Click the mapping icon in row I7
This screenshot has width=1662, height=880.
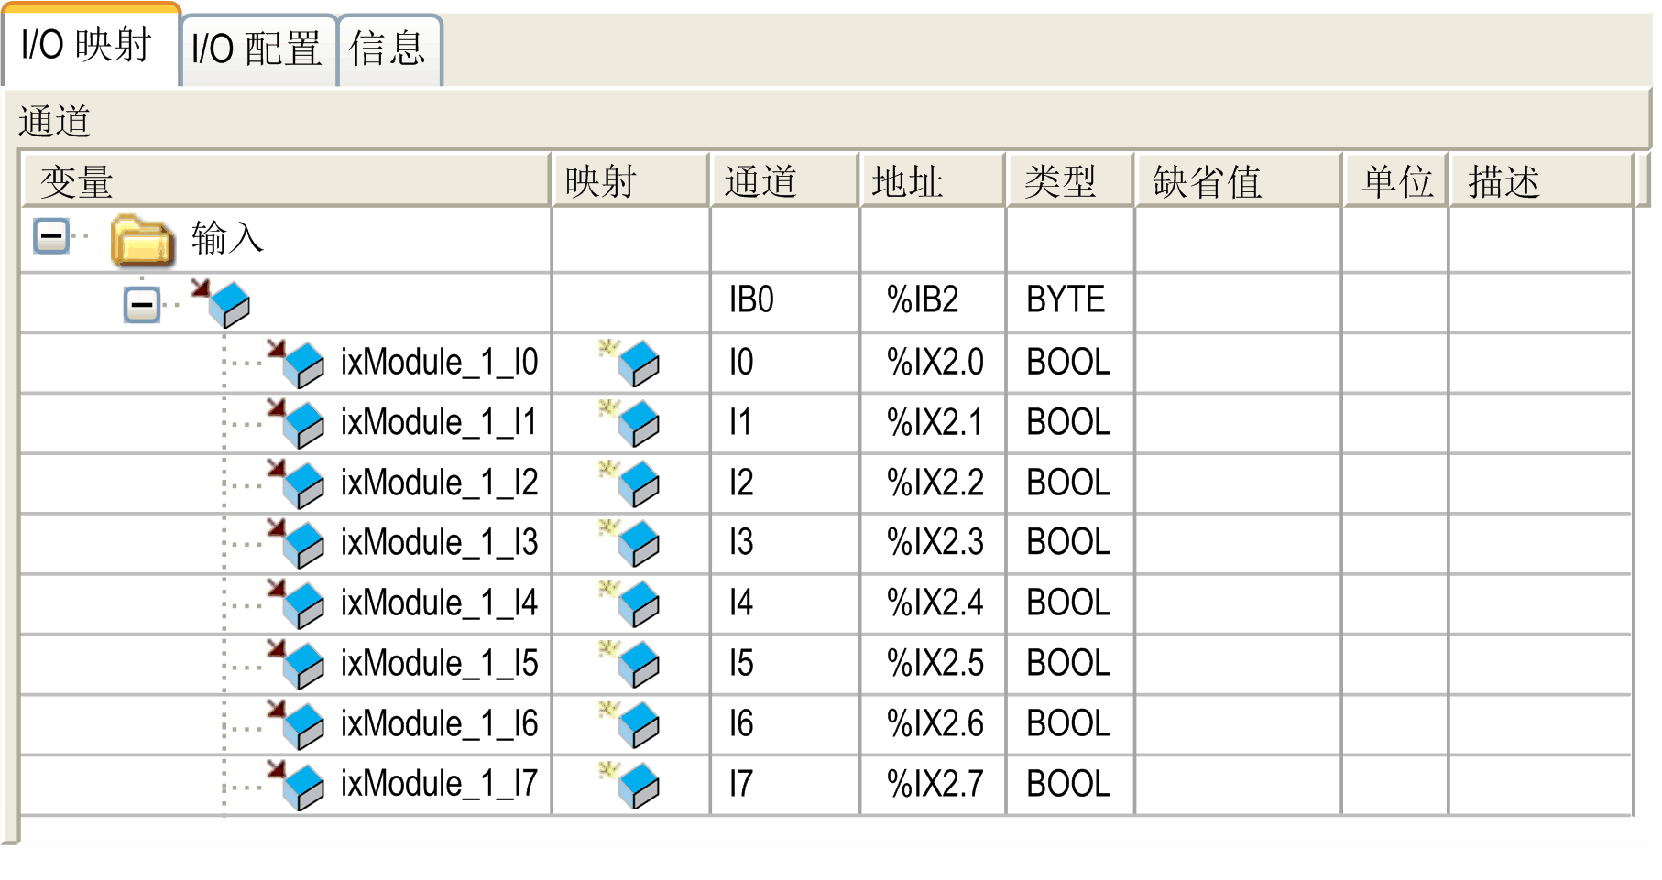point(632,785)
